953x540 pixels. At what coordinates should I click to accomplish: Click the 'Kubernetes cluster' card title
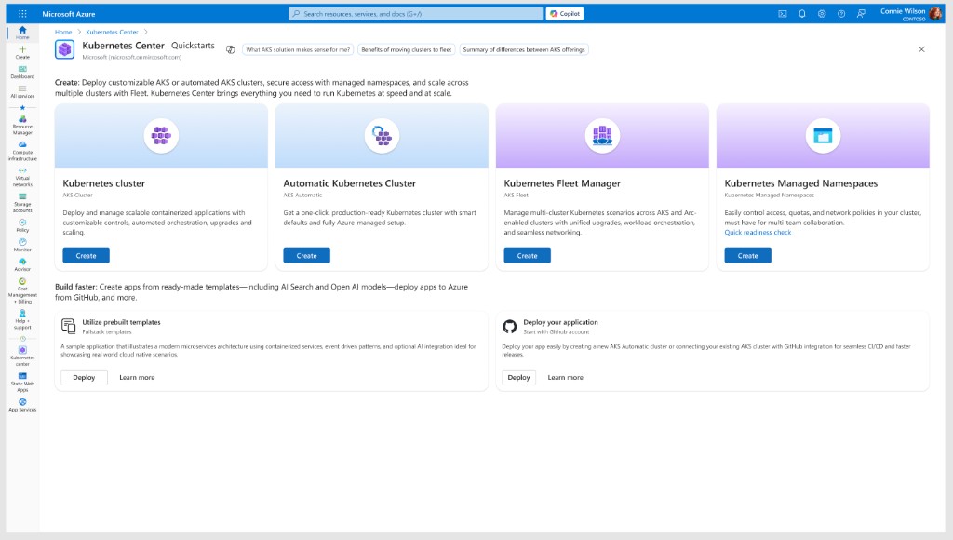coord(104,183)
